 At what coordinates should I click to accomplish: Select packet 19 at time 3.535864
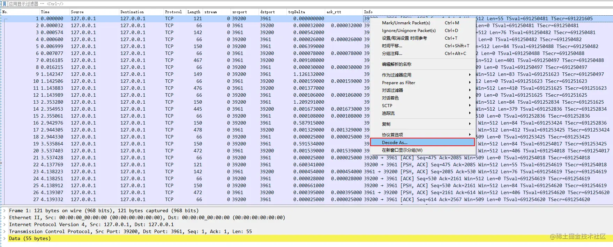click(307, 144)
